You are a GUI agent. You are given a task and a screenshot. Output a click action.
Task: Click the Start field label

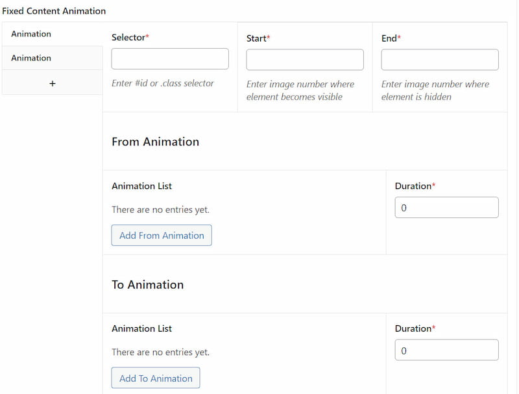pyautogui.click(x=258, y=38)
